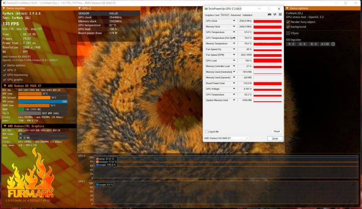Adjust the G: 0 bgcolor field
Viewport: 362px width, 209px height.
coord(302,44)
